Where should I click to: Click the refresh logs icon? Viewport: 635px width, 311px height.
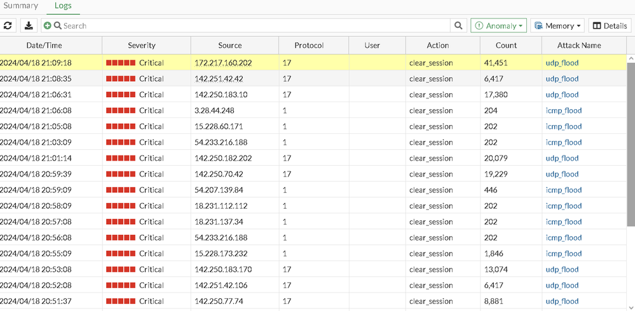point(8,26)
